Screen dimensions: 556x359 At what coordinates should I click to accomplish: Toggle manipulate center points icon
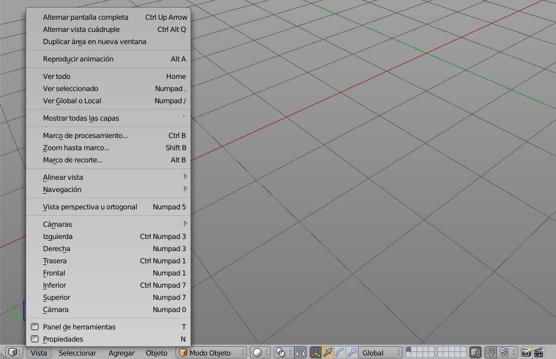pos(301,353)
